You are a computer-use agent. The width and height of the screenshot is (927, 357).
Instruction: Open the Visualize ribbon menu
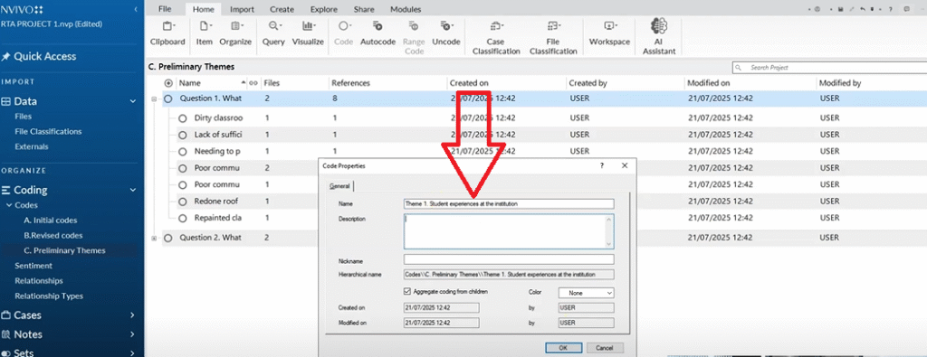(x=308, y=33)
